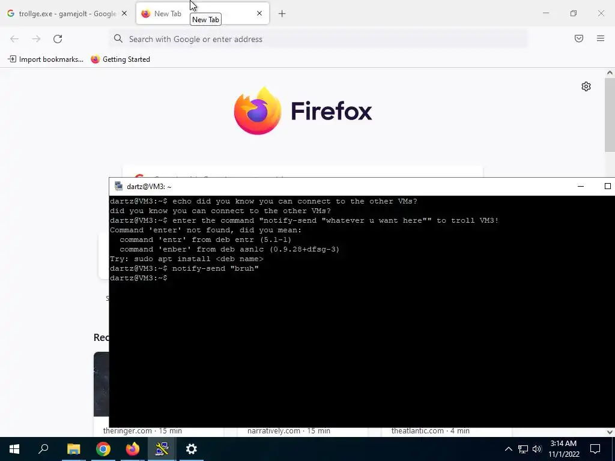This screenshot has height=461, width=615.
Task: Minimize the Firefox window
Action: tap(546, 13)
